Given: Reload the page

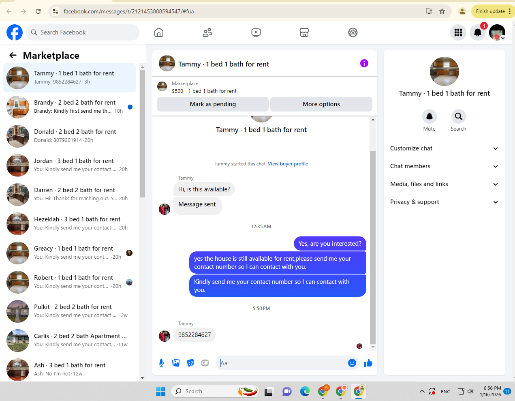Looking at the screenshot, I should pyautogui.click(x=38, y=11).
